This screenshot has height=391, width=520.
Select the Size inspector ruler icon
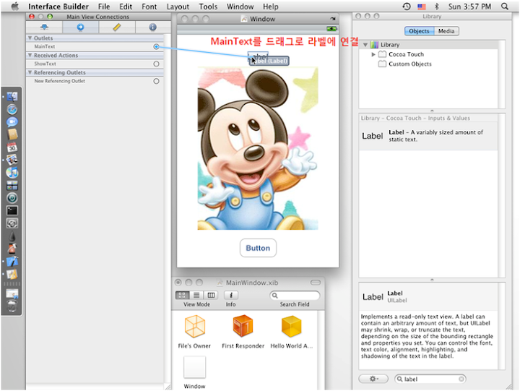point(117,27)
